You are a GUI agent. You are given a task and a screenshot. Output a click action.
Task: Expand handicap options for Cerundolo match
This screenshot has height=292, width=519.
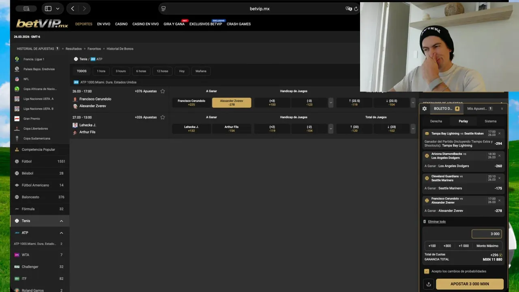click(330, 103)
